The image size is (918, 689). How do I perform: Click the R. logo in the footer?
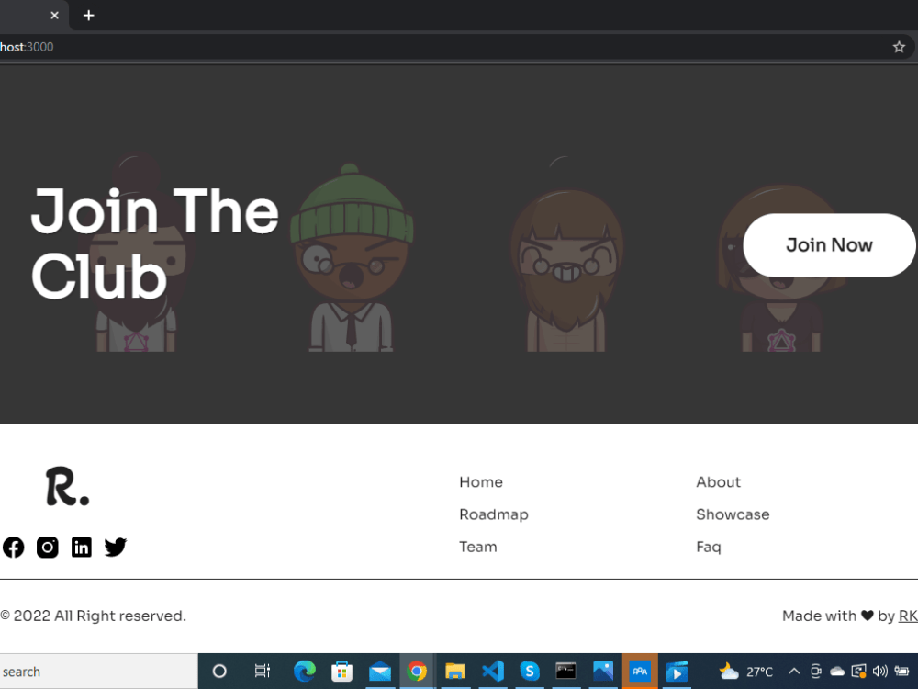tap(65, 485)
